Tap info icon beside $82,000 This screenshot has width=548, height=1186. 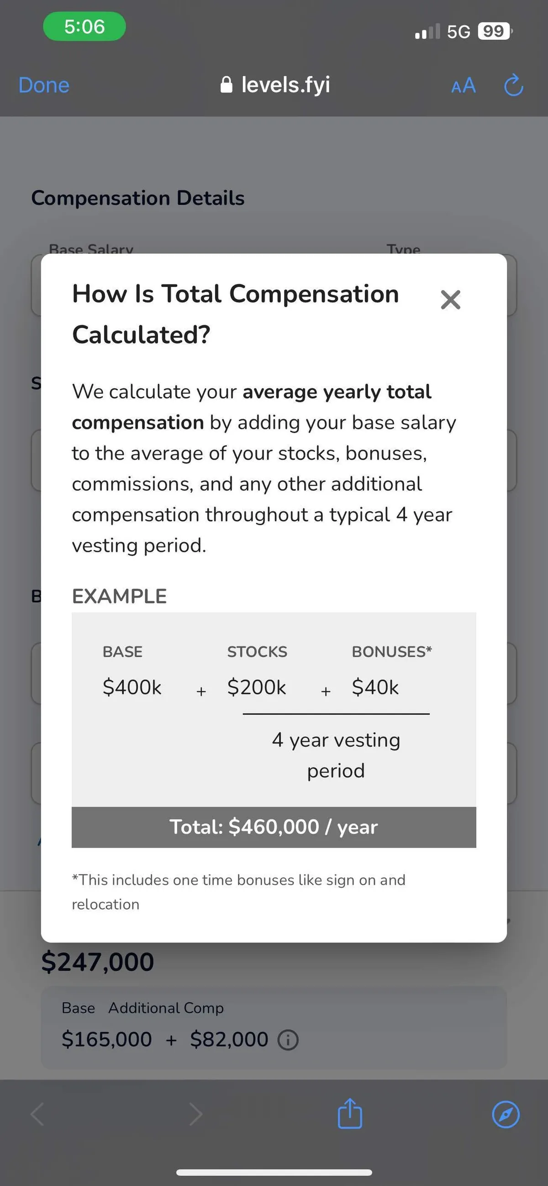[x=289, y=1040]
